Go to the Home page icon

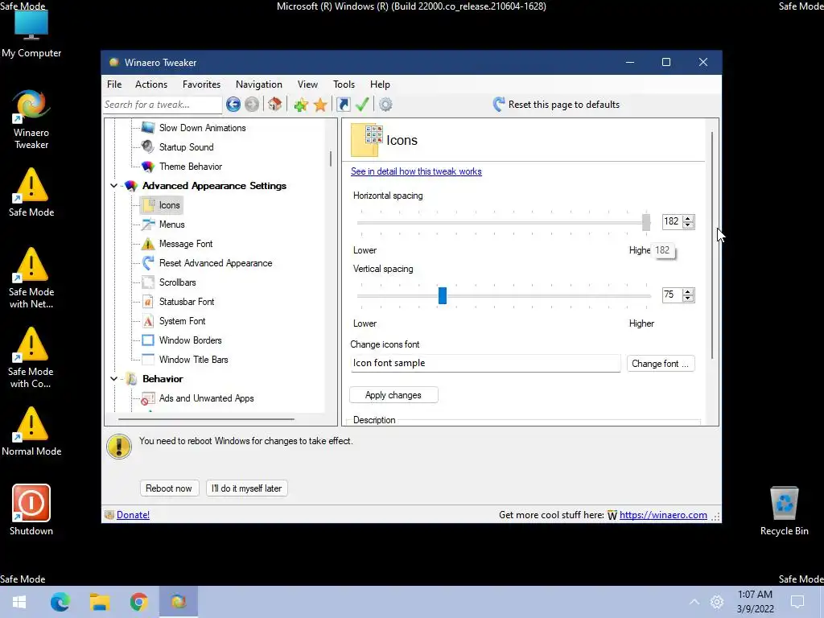(x=275, y=104)
